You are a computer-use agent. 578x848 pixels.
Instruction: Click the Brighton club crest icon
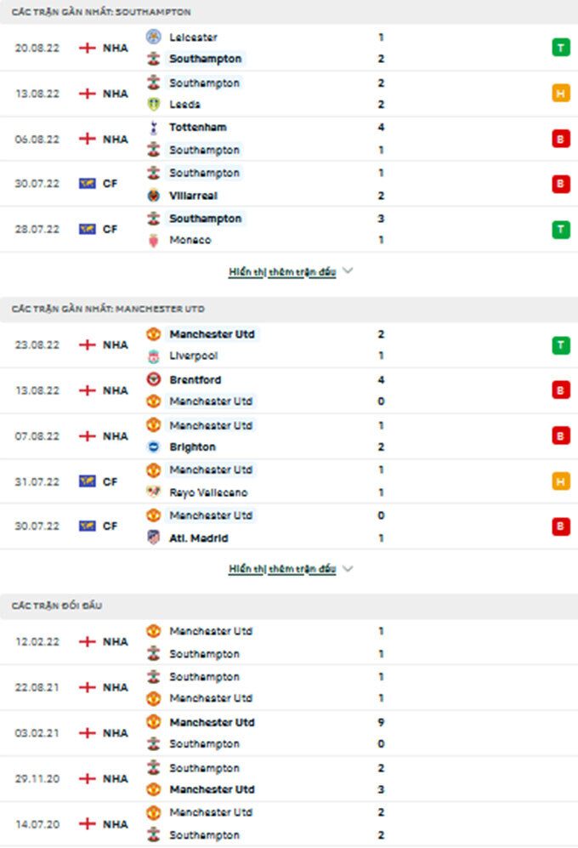click(x=153, y=447)
